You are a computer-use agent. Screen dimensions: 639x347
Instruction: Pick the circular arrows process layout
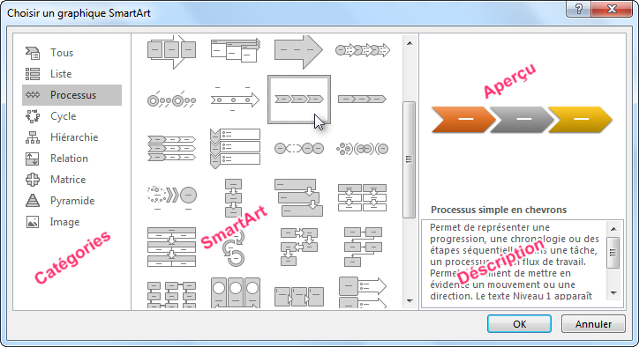235,247
